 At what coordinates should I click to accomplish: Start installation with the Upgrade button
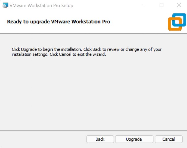pyautogui.click(x=134, y=139)
